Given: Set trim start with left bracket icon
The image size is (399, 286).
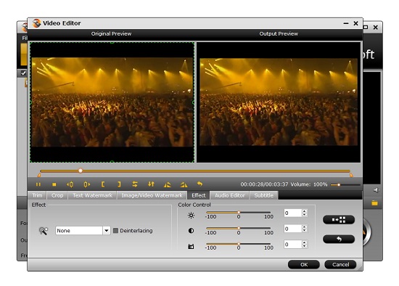Looking at the screenshot, I should coord(103,184).
